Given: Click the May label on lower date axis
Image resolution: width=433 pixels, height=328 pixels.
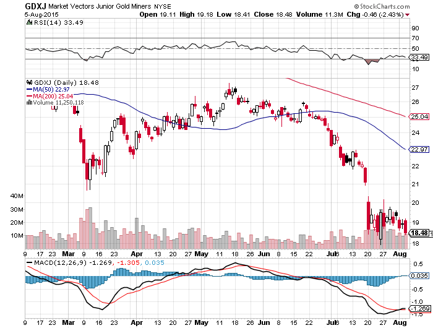Looking at the screenshot, I should click(201, 322).
